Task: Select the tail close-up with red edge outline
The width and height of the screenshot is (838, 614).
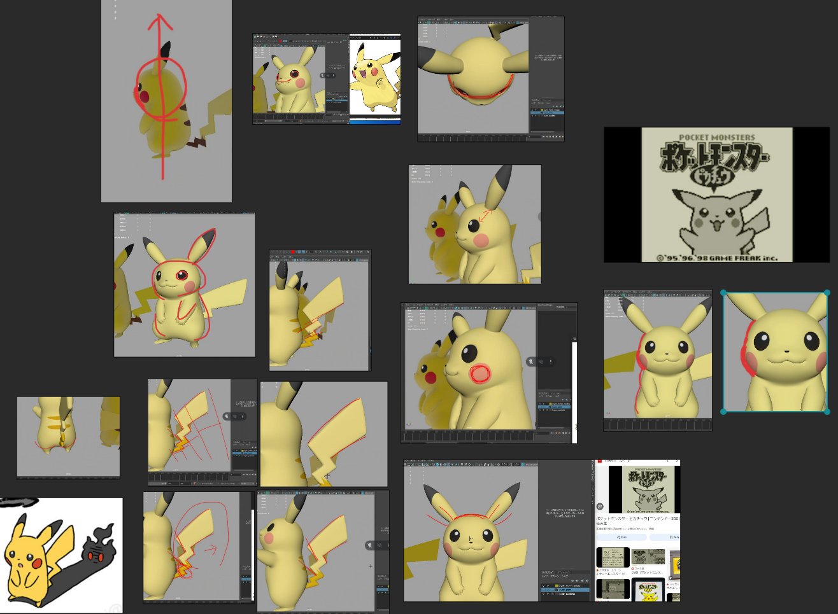Action: click(323, 434)
